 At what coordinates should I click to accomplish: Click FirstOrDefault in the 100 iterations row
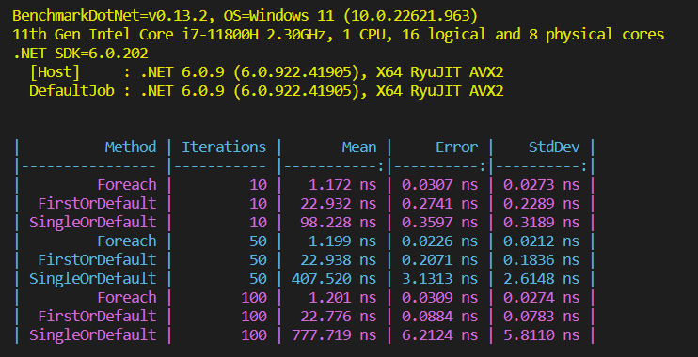[97, 316]
